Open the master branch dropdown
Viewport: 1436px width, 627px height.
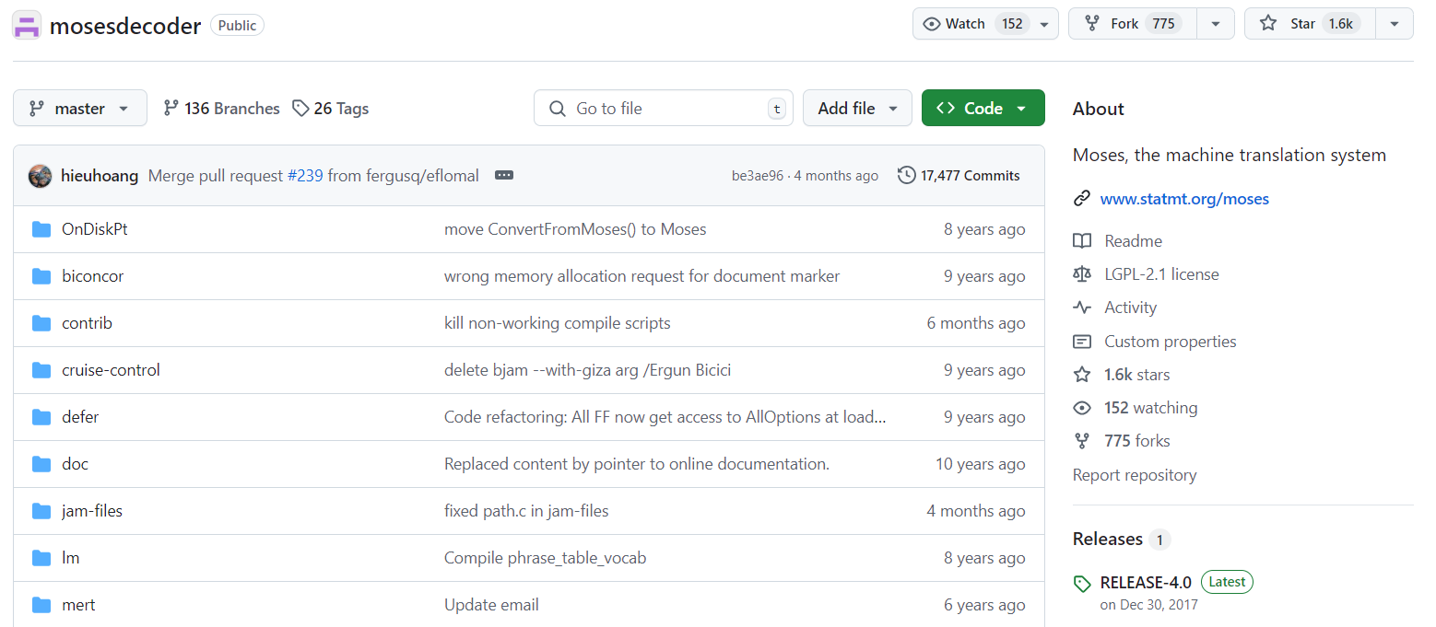pyautogui.click(x=80, y=109)
